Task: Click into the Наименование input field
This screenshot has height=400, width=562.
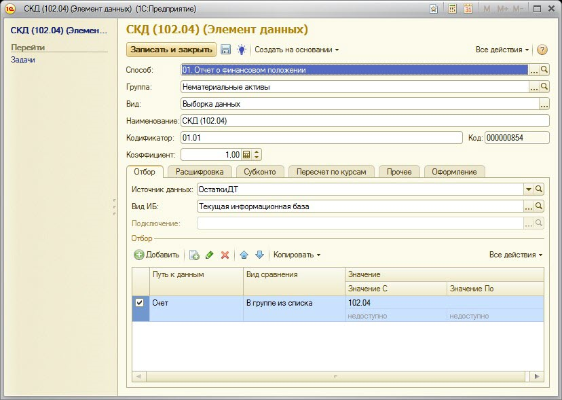Action: [364, 121]
